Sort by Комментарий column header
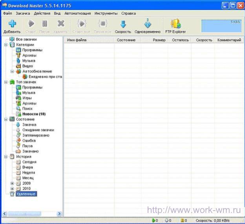 pos(229,40)
